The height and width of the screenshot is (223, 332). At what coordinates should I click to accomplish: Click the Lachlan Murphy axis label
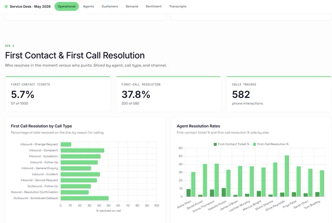(239, 206)
